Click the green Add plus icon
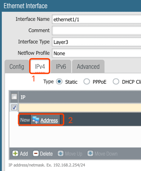 click(x=15, y=154)
